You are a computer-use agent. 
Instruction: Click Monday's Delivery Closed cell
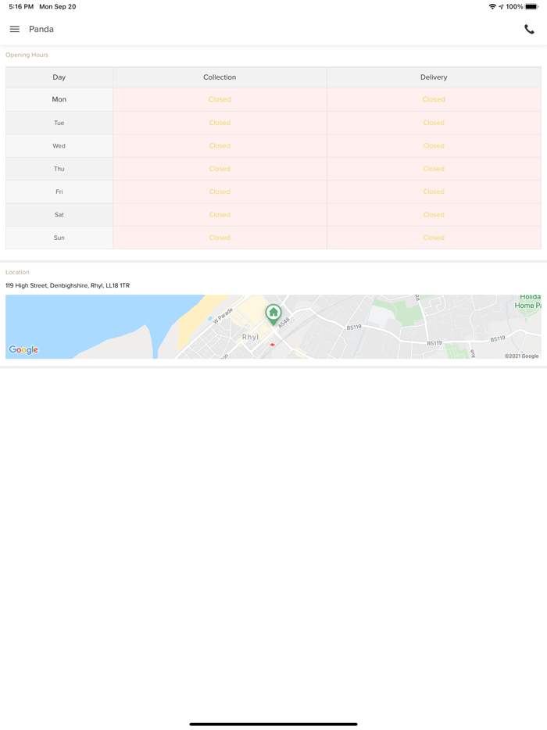click(x=434, y=99)
